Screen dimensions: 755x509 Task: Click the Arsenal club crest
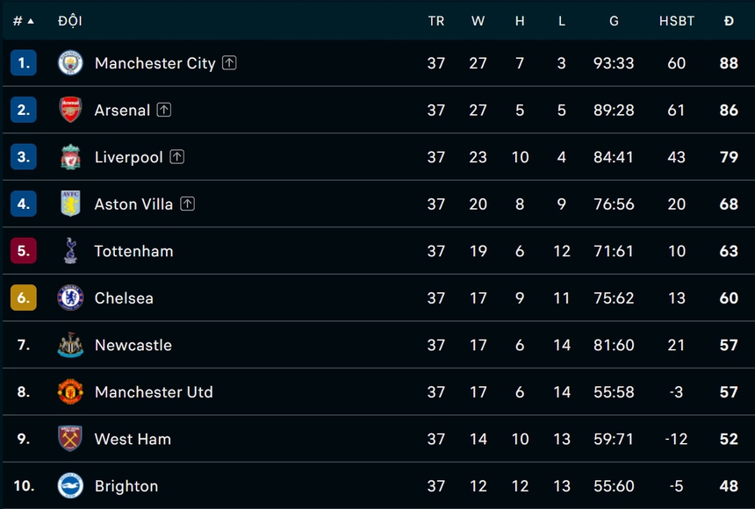70,110
